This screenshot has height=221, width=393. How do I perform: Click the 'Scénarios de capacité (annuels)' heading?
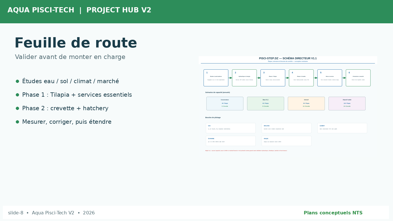[x=218, y=92]
